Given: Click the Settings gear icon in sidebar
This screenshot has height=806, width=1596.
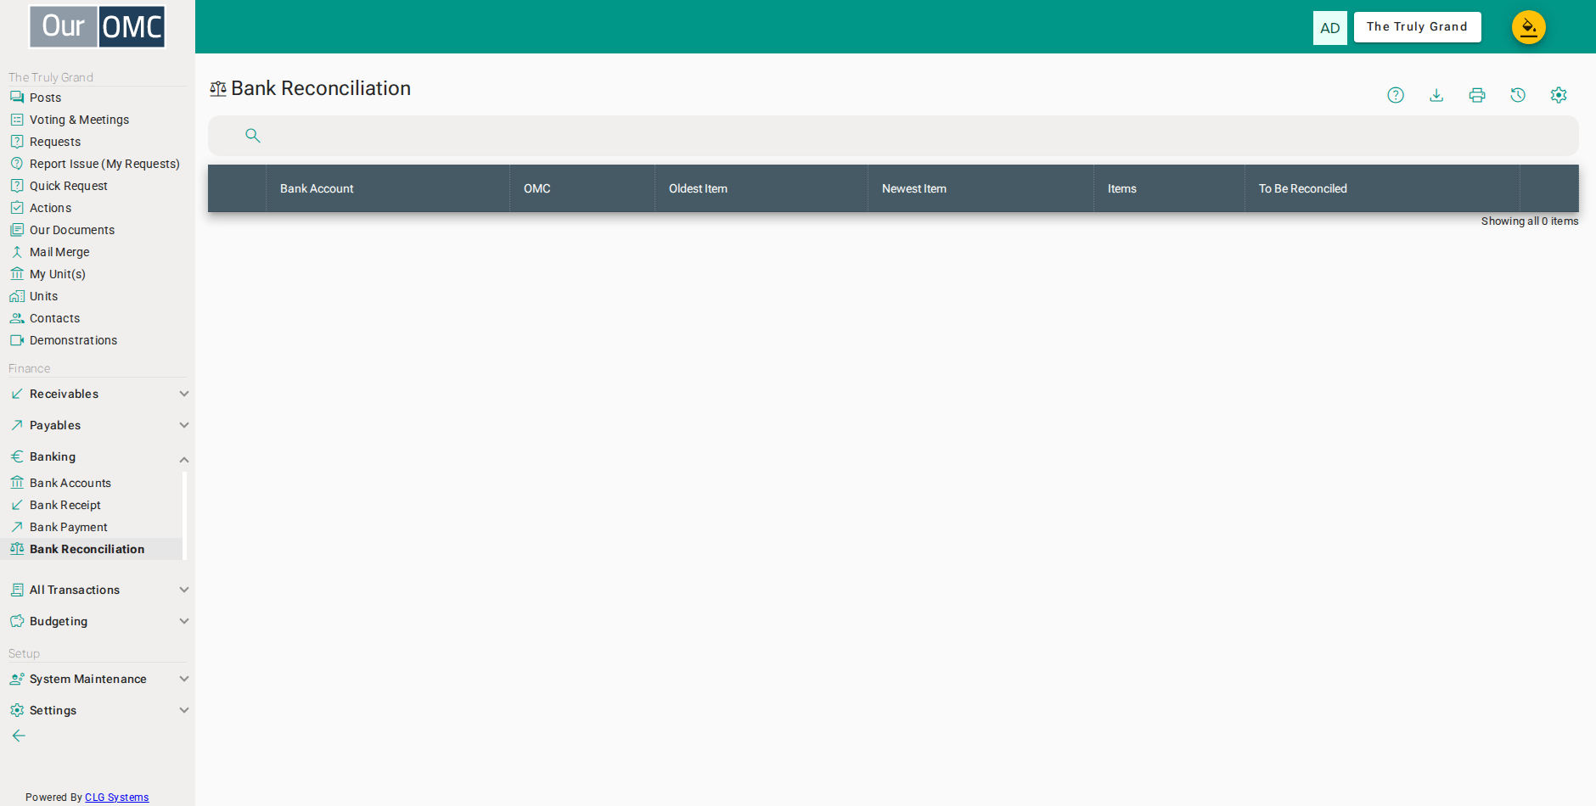Looking at the screenshot, I should (x=17, y=710).
